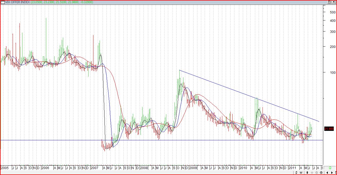Click the VIX OFFER INDEX title text
The width and height of the screenshot is (337, 175).
point(18,2)
